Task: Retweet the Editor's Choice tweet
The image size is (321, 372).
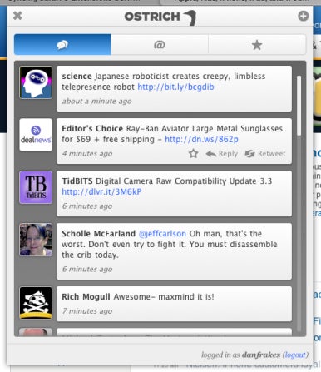Action: point(265,154)
